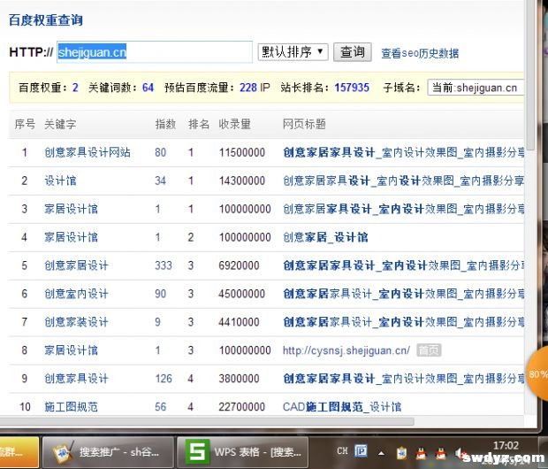
Task: Click the 百度权重查询 heading
Action: coord(45,20)
